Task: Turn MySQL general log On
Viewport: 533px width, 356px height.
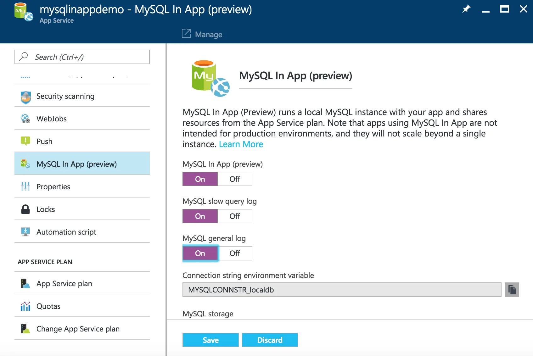Action: point(200,253)
